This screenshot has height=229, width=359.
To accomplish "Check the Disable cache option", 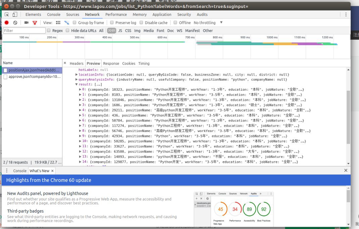I will click(x=141, y=22).
